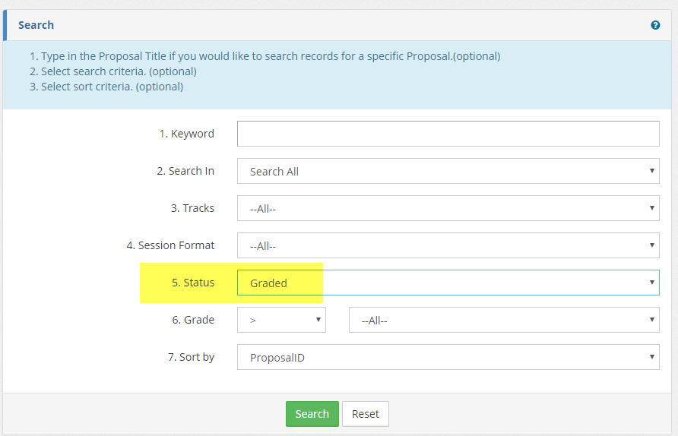Click the help question mark icon

point(655,25)
